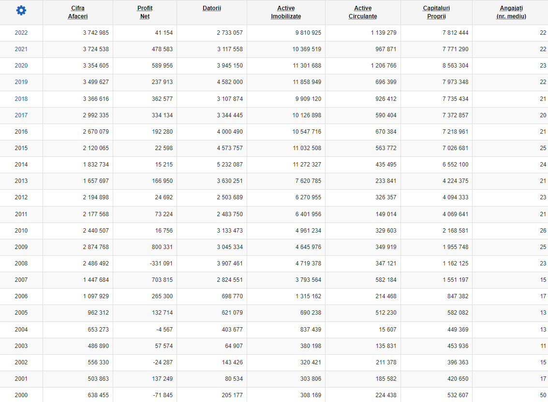Viewport: 548px width, 402px height.
Task: Click current assets value 590 404
Action: click(386, 115)
